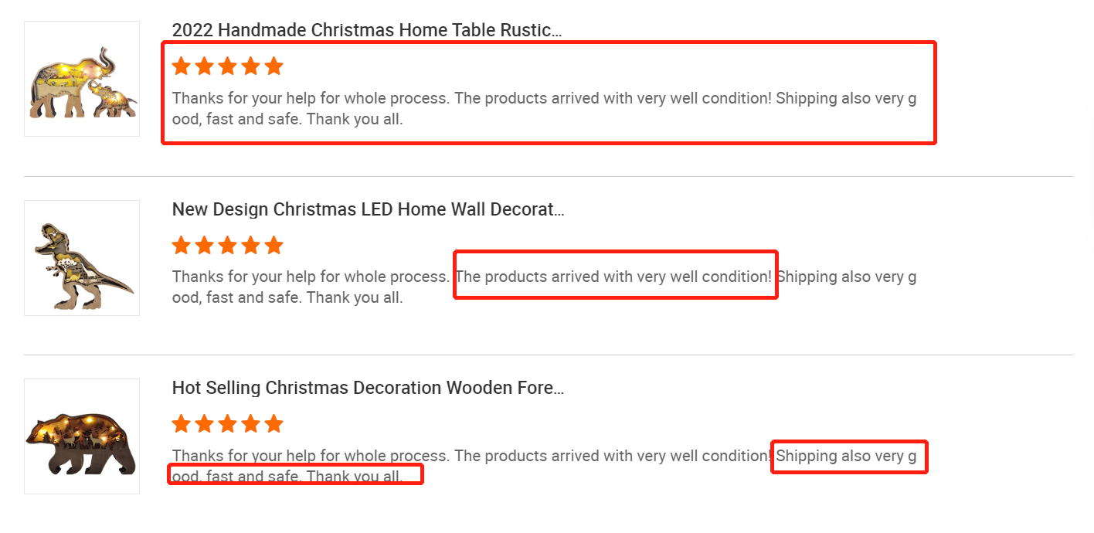Open 'New Design Christmas LED Home Wall' product
Image resolution: width=1094 pixels, height=533 pixels.
(368, 209)
